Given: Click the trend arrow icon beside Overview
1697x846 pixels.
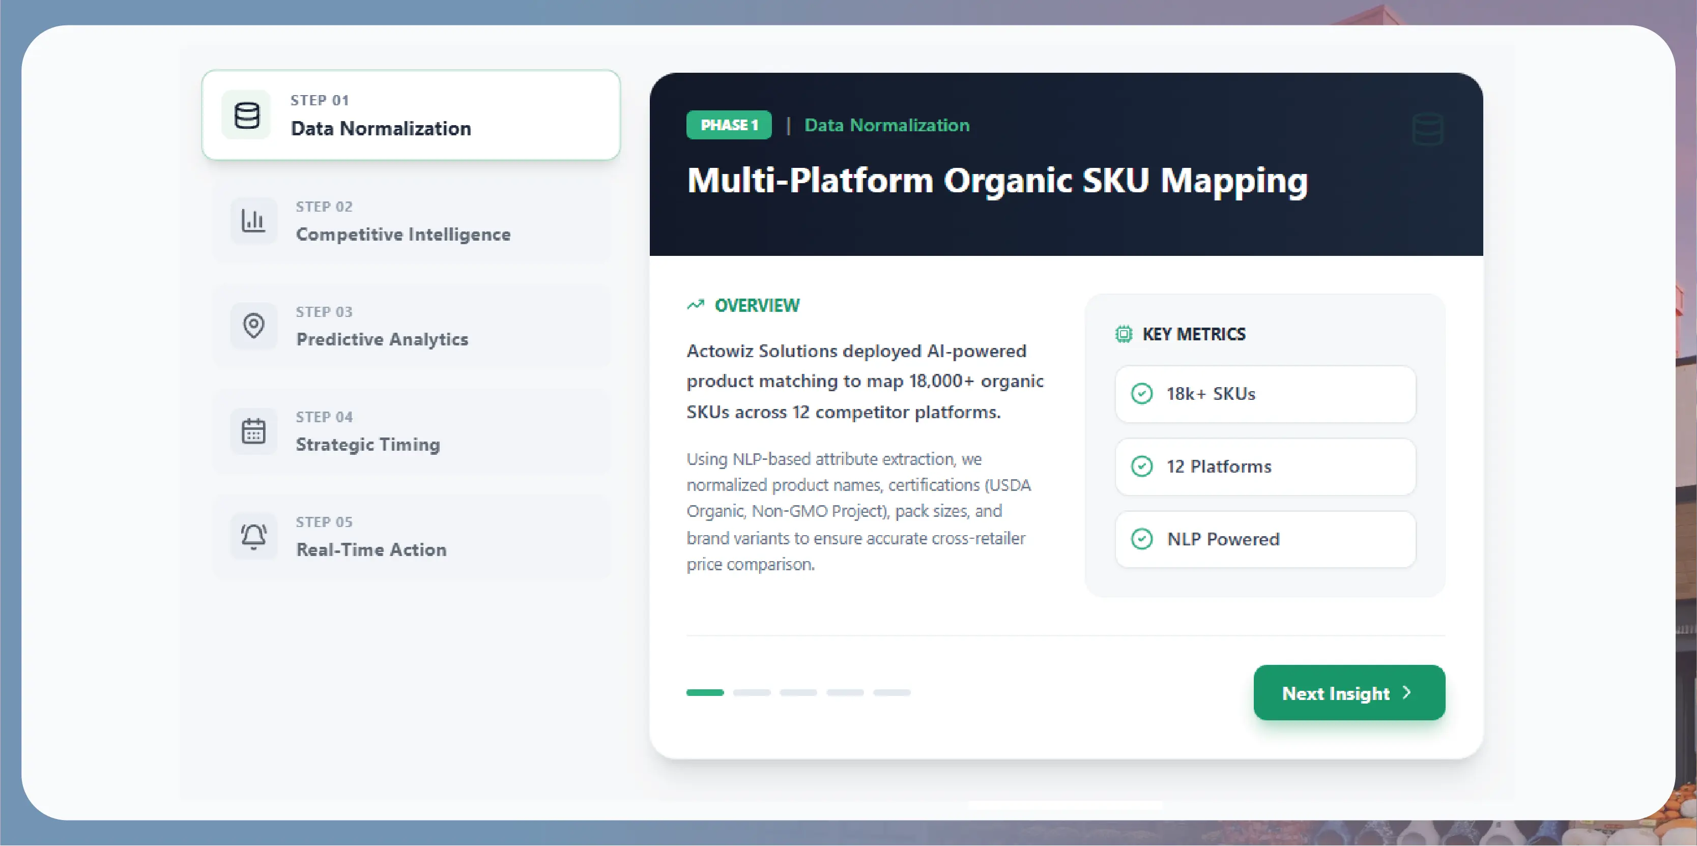Looking at the screenshot, I should (x=696, y=305).
